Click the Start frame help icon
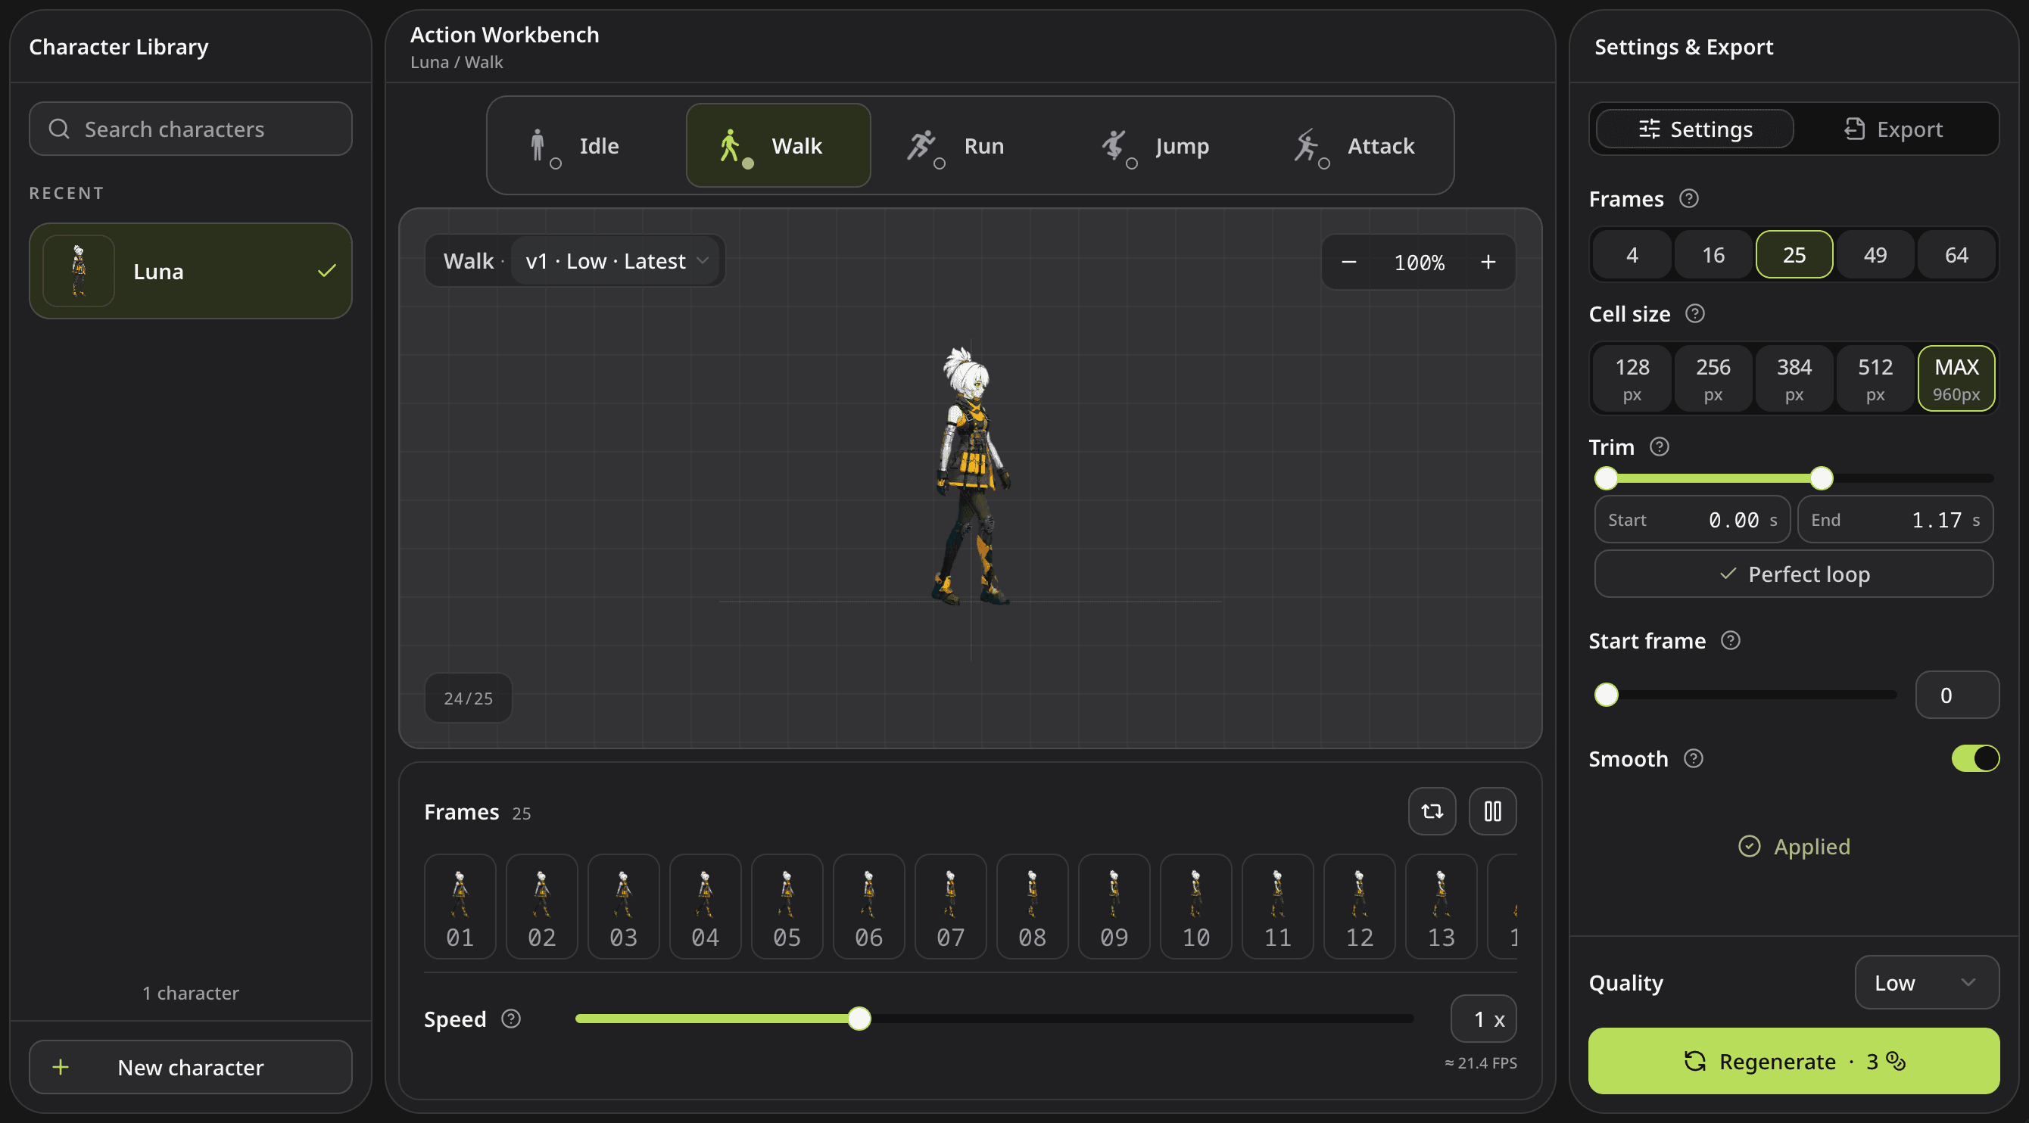 [1730, 640]
